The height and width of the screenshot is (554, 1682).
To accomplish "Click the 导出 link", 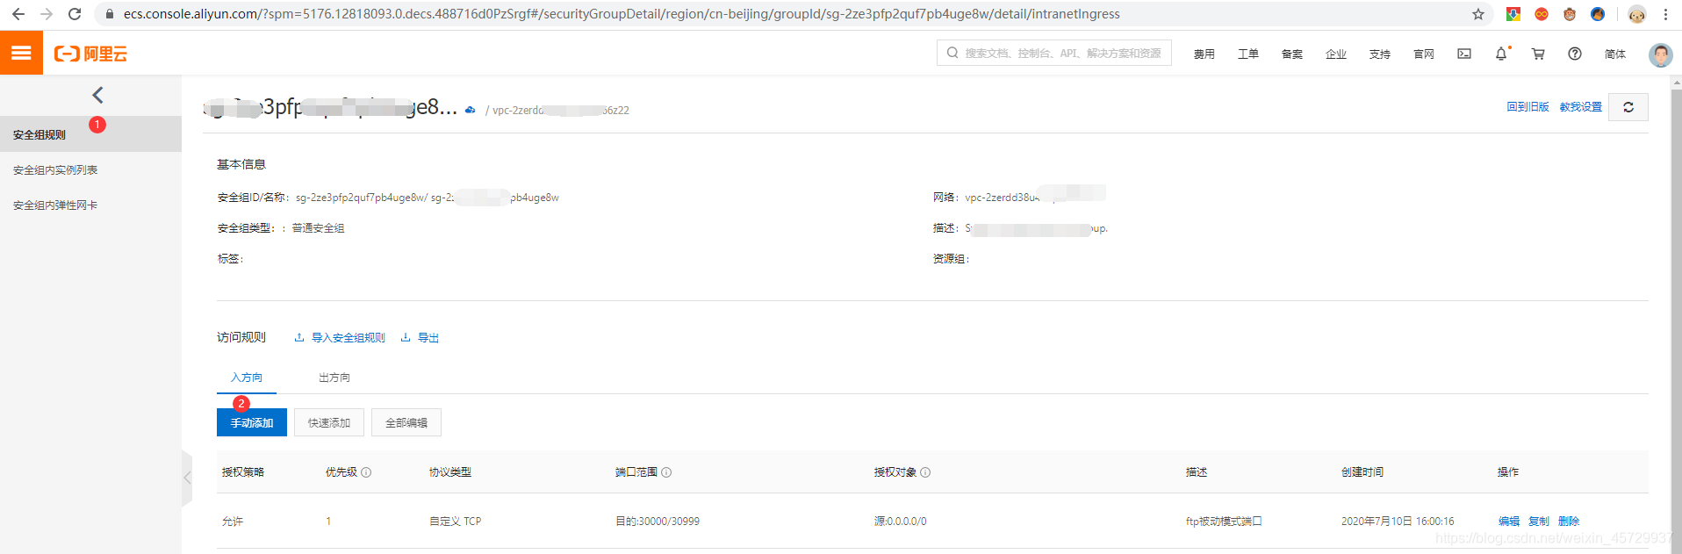I will (x=420, y=338).
